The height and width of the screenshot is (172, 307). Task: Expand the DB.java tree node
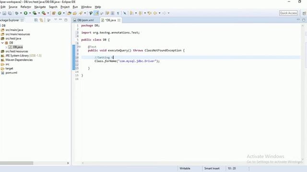6,47
